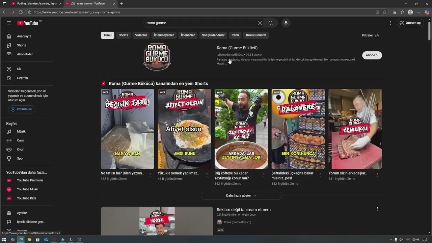Bookmark this page with the star icon

click(384, 12)
